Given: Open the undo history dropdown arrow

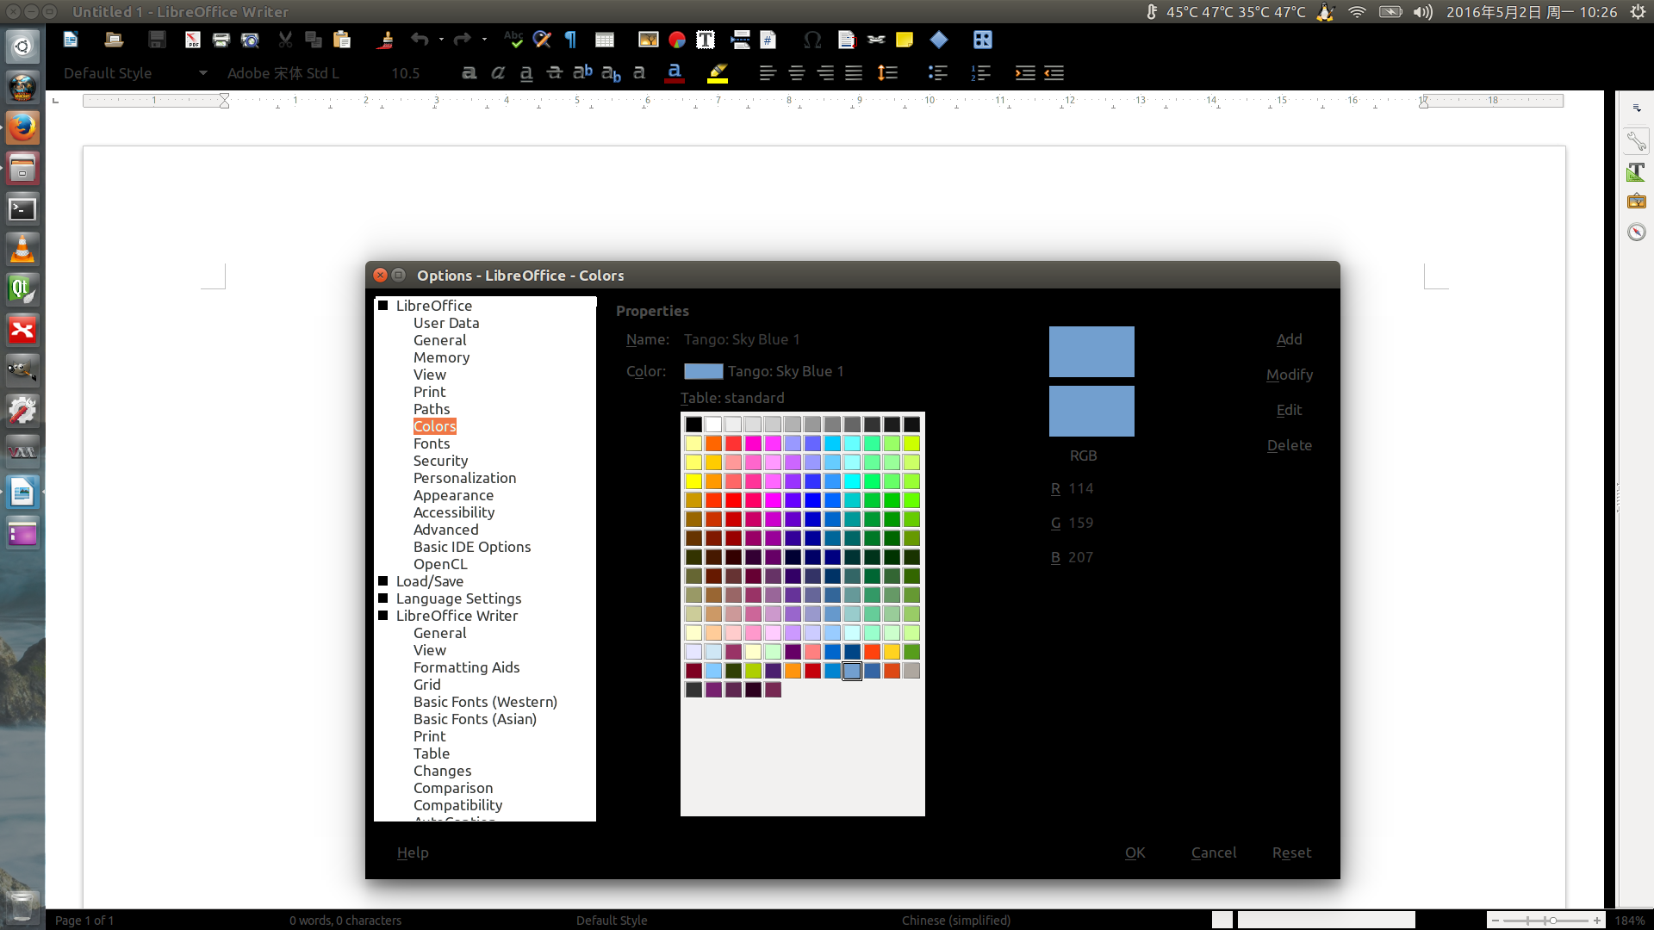Looking at the screenshot, I should click(441, 40).
